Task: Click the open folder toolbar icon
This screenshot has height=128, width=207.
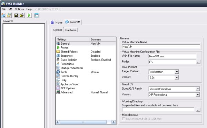Action: tap(22, 15)
